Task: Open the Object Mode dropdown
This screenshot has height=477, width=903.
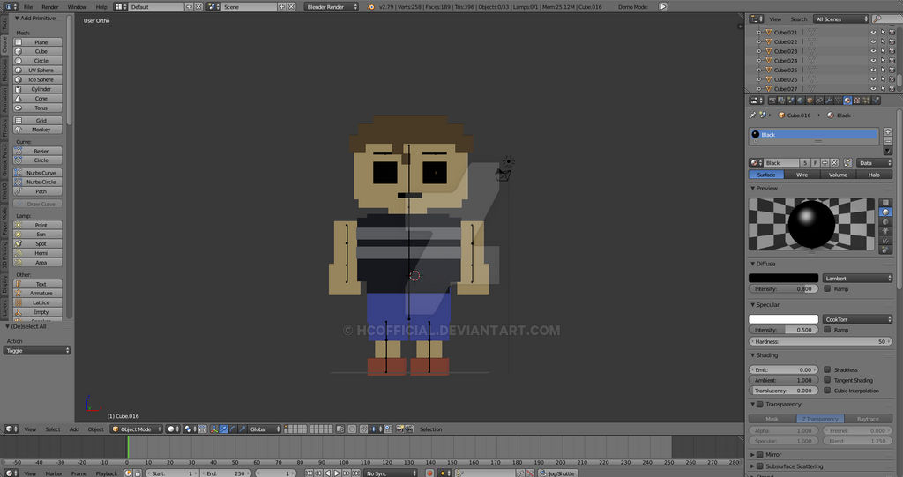Action: 137,429
